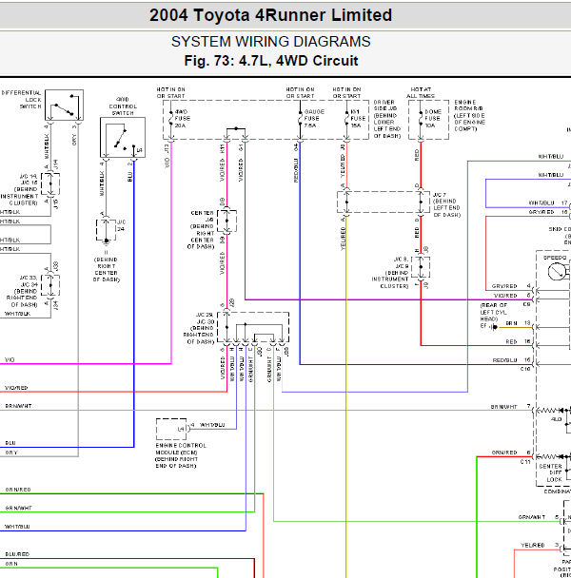
Task: Click the 'C9' connector label
Action: (x=526, y=305)
